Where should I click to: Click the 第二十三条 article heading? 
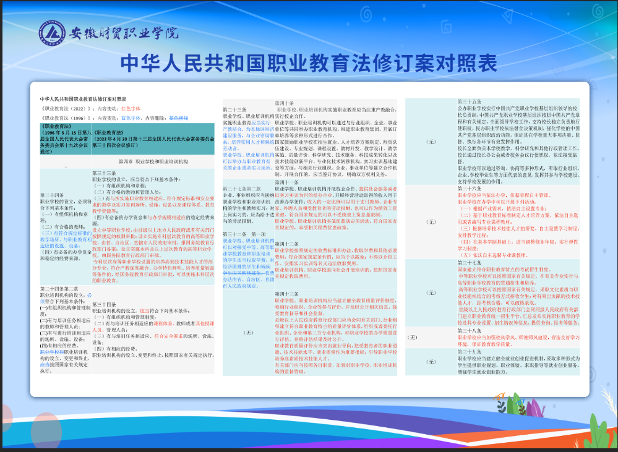click(x=235, y=109)
